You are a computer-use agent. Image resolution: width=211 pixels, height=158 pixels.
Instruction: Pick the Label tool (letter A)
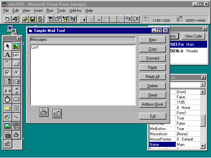[7, 55]
